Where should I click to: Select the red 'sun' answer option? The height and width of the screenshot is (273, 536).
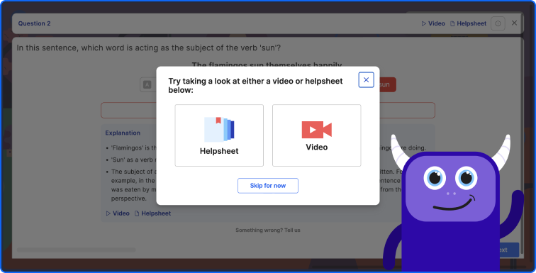[386, 84]
